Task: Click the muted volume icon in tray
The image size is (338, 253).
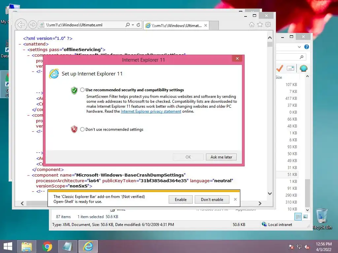Action: tap(307, 246)
